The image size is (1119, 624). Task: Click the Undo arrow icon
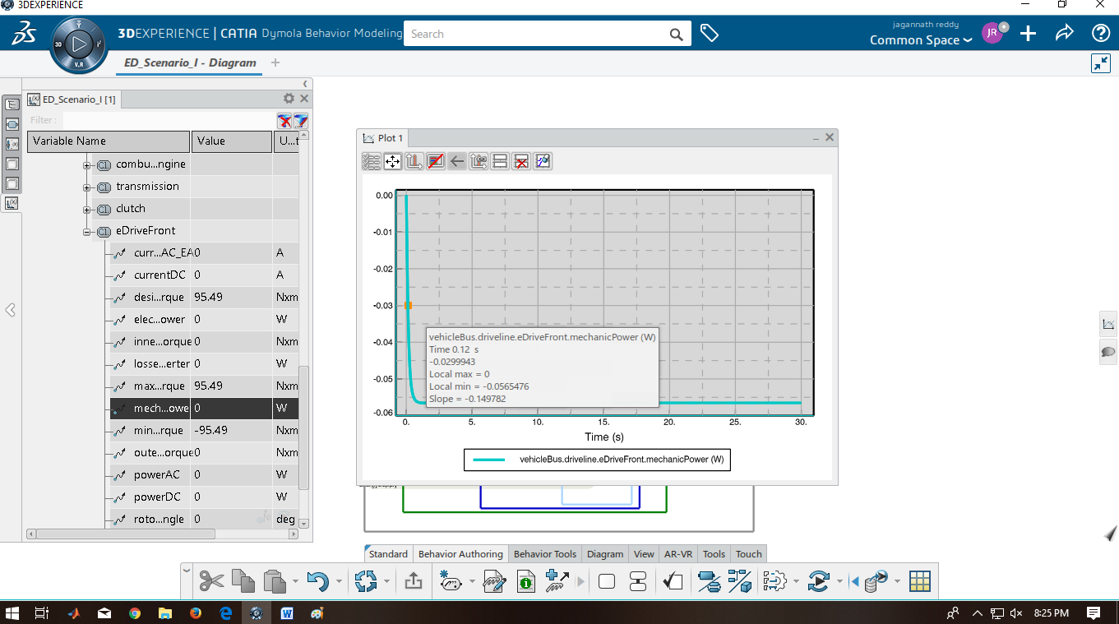tap(317, 582)
